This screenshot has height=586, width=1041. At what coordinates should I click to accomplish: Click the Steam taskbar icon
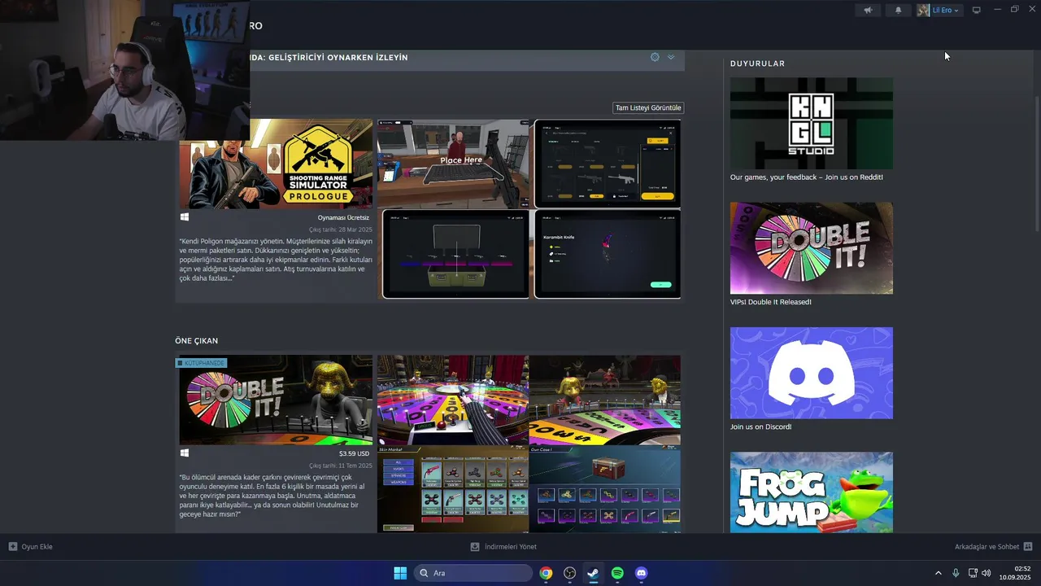pos(593,573)
